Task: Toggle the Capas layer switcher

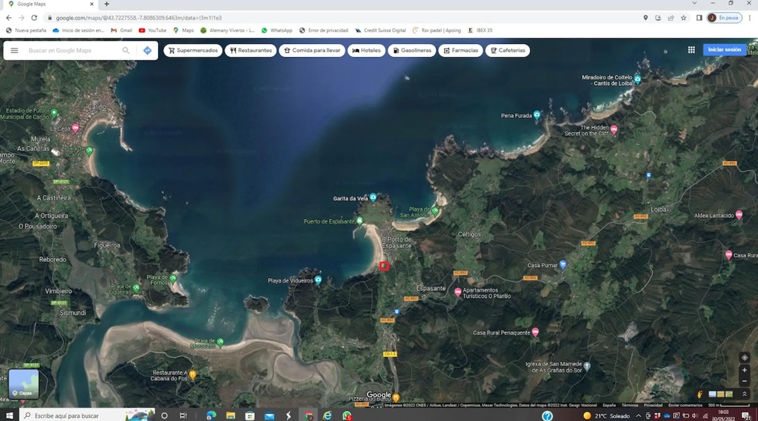Action: click(24, 384)
